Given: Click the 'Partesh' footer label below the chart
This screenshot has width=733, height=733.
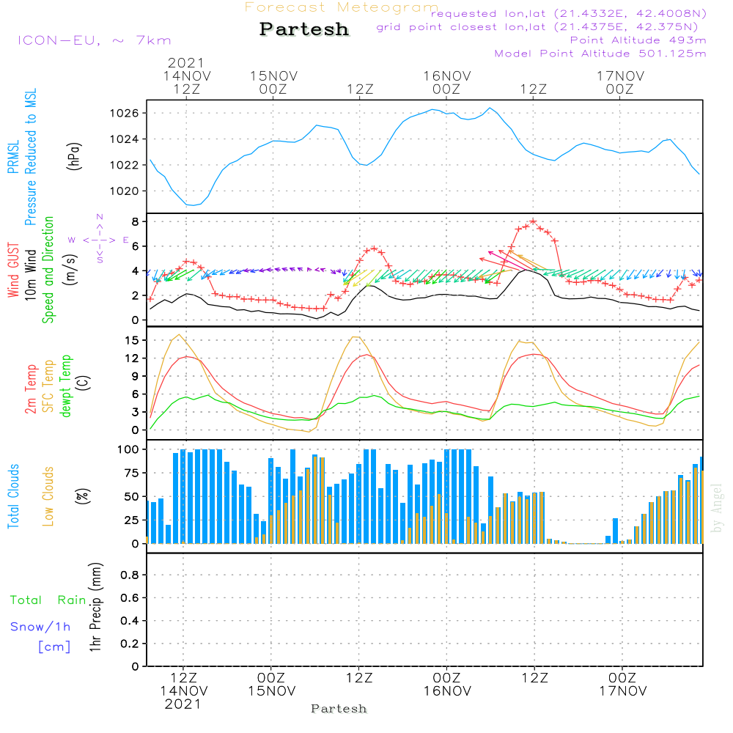Looking at the screenshot, I should tap(339, 709).
